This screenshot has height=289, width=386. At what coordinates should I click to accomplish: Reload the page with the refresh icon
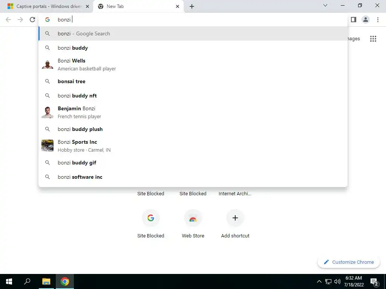(x=32, y=20)
